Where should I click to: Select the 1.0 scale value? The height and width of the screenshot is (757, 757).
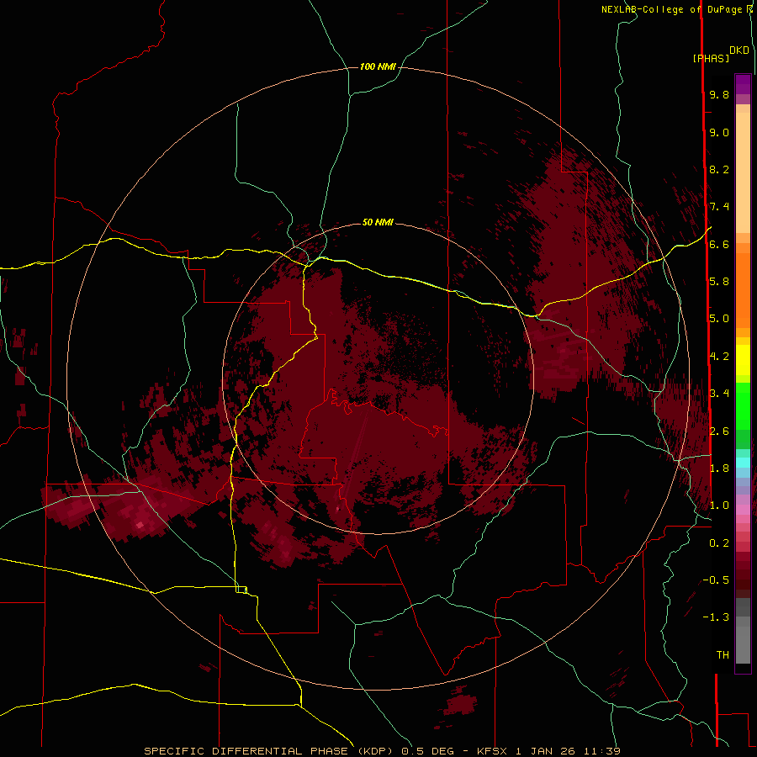click(719, 505)
